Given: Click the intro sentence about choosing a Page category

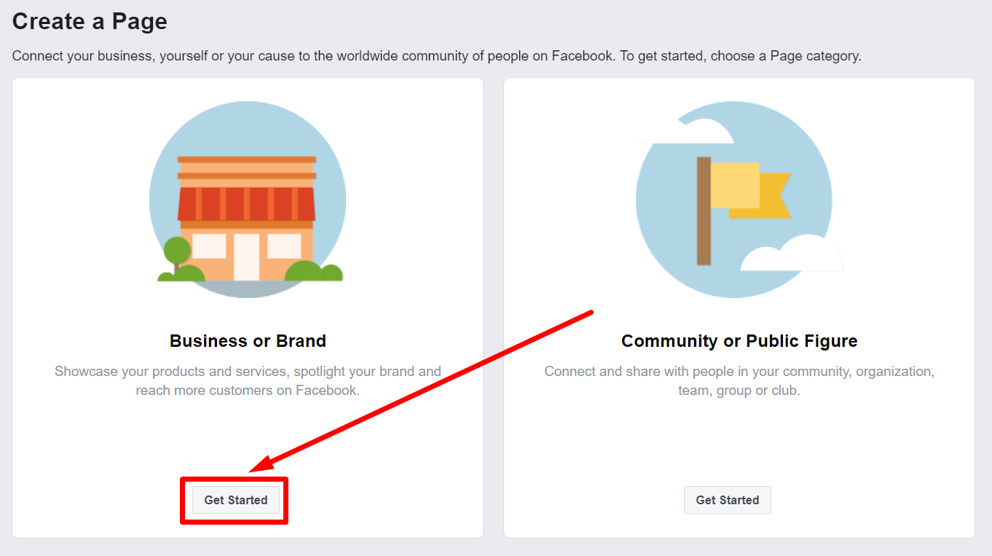Looking at the screenshot, I should 436,56.
